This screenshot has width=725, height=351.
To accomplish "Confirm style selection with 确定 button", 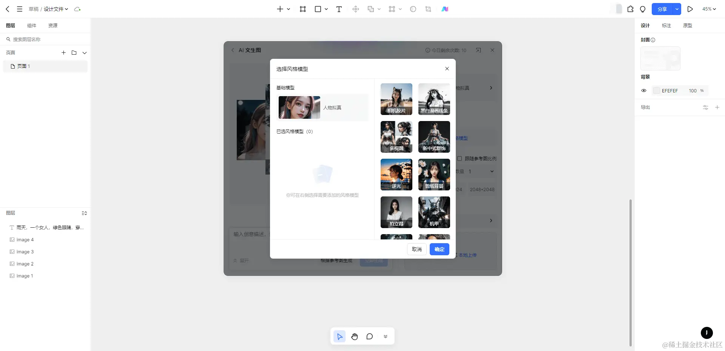I will 439,249.
